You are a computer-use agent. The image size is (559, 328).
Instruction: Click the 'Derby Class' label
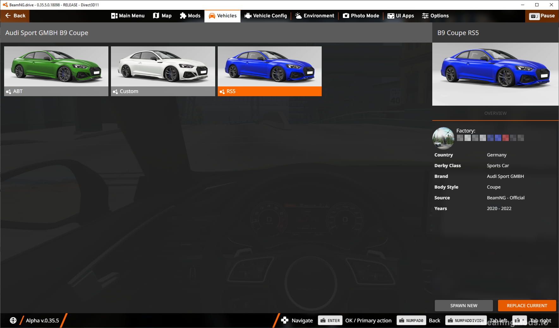(x=447, y=166)
